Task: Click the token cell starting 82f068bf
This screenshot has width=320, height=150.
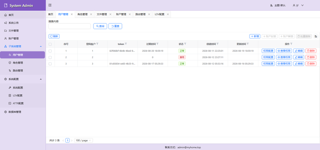Action: [x=122, y=51]
